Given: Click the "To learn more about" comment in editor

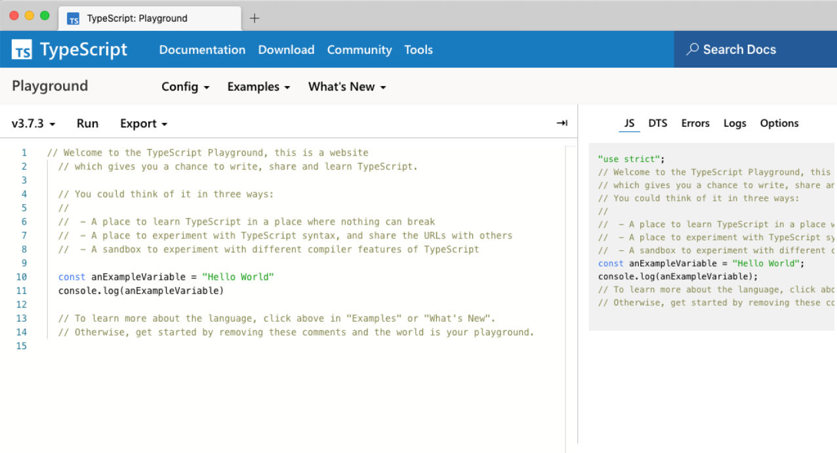Looking at the screenshot, I should (x=277, y=318).
